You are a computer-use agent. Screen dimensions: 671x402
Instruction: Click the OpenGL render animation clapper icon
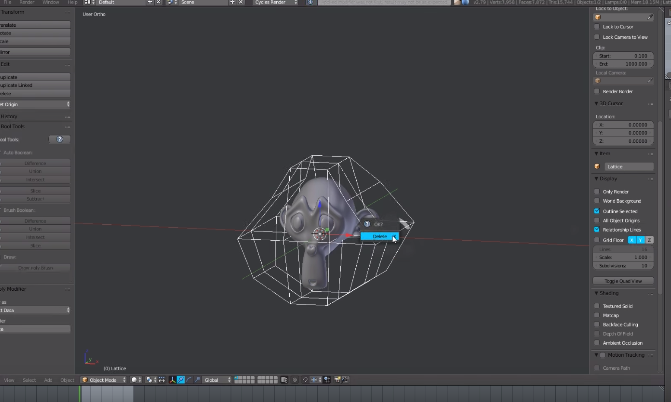(345, 380)
